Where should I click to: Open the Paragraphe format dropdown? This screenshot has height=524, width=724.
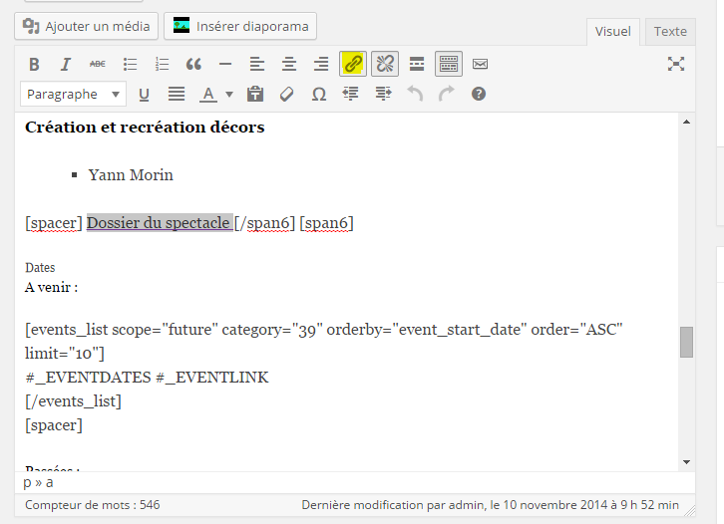(x=73, y=94)
